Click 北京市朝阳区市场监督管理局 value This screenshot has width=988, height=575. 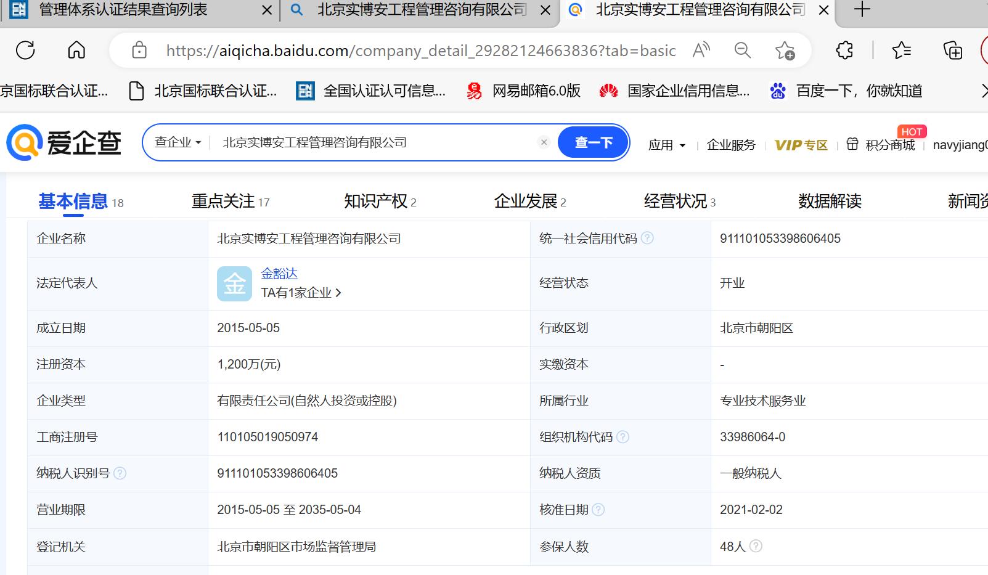coord(296,547)
